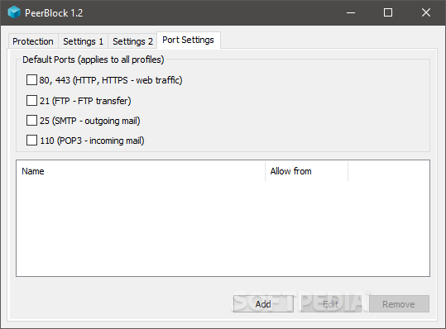Close the PeerBlock window
Viewport: 446px width, 329px height.
[426, 12]
